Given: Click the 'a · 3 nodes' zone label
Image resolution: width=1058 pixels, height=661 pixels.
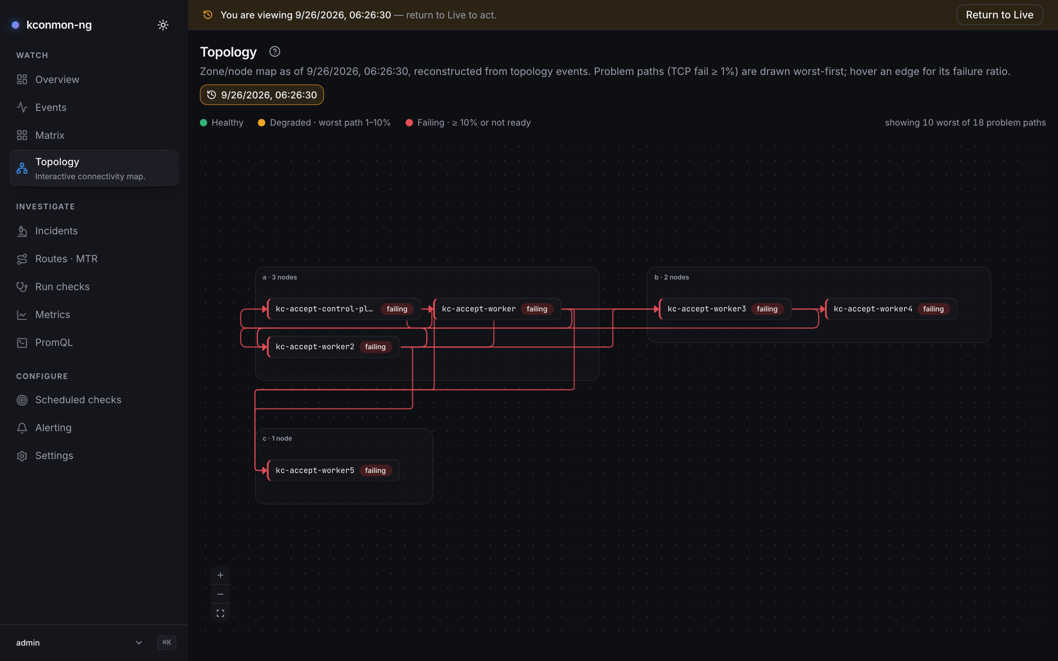Looking at the screenshot, I should pos(279,277).
